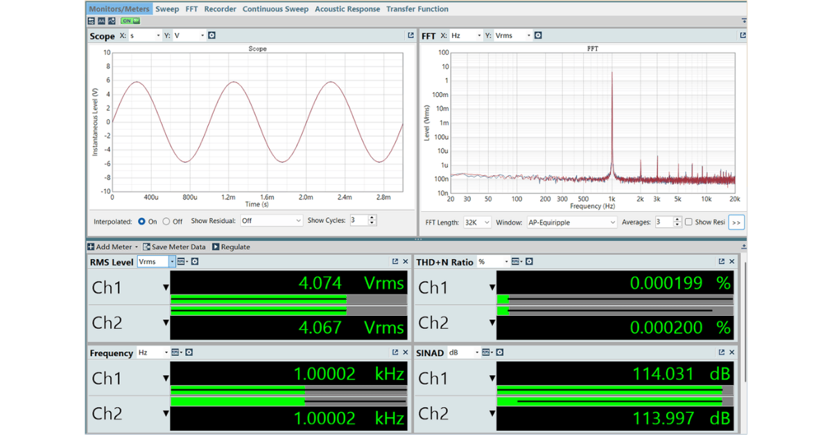Click the Save Meter Data icon
Screen dimensions: 832x435
click(x=148, y=247)
